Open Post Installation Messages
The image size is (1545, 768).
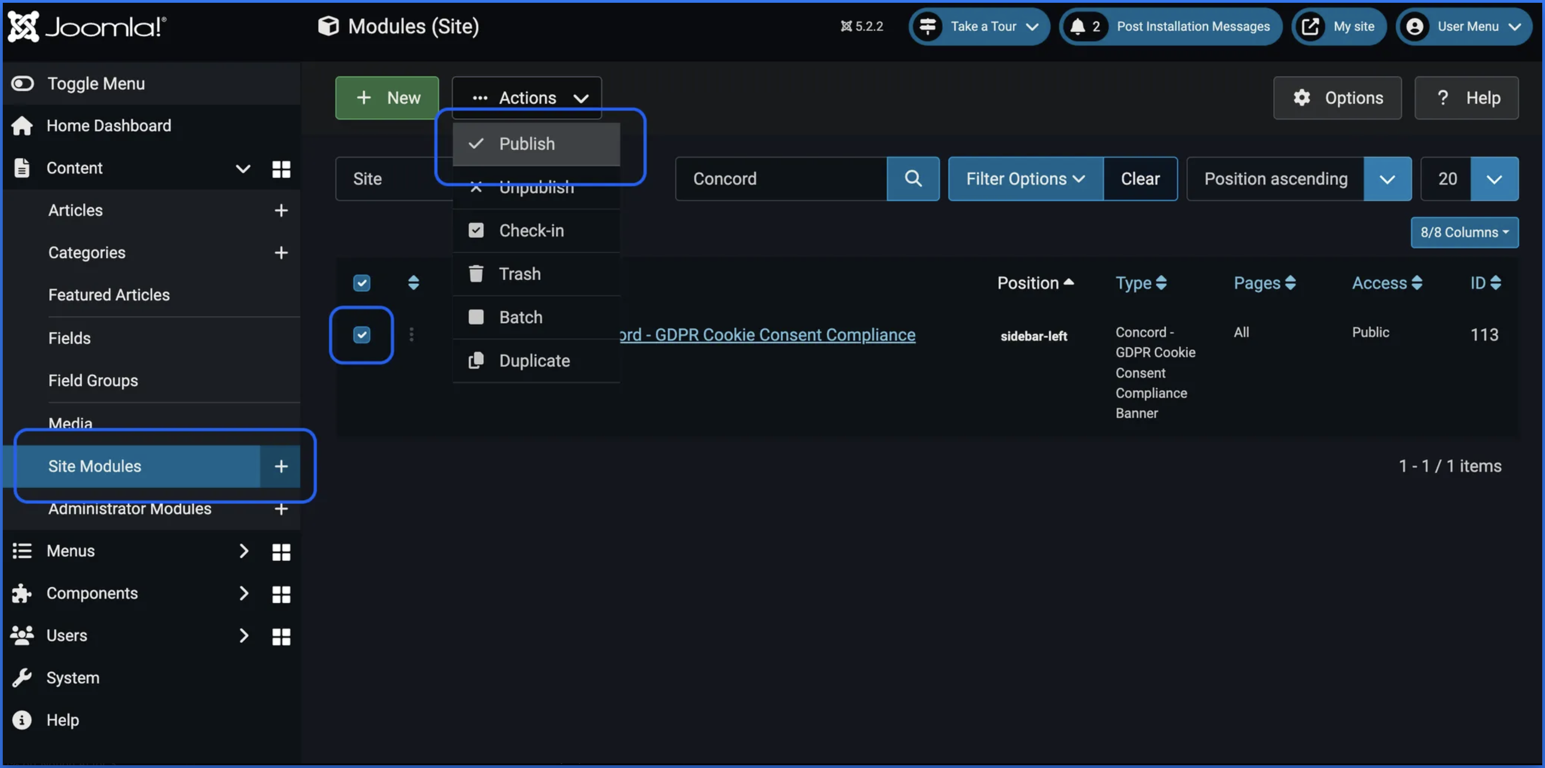point(1170,26)
